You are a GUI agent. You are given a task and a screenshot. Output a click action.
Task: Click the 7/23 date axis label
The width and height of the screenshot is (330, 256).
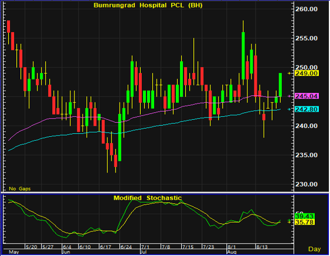pos(208,247)
